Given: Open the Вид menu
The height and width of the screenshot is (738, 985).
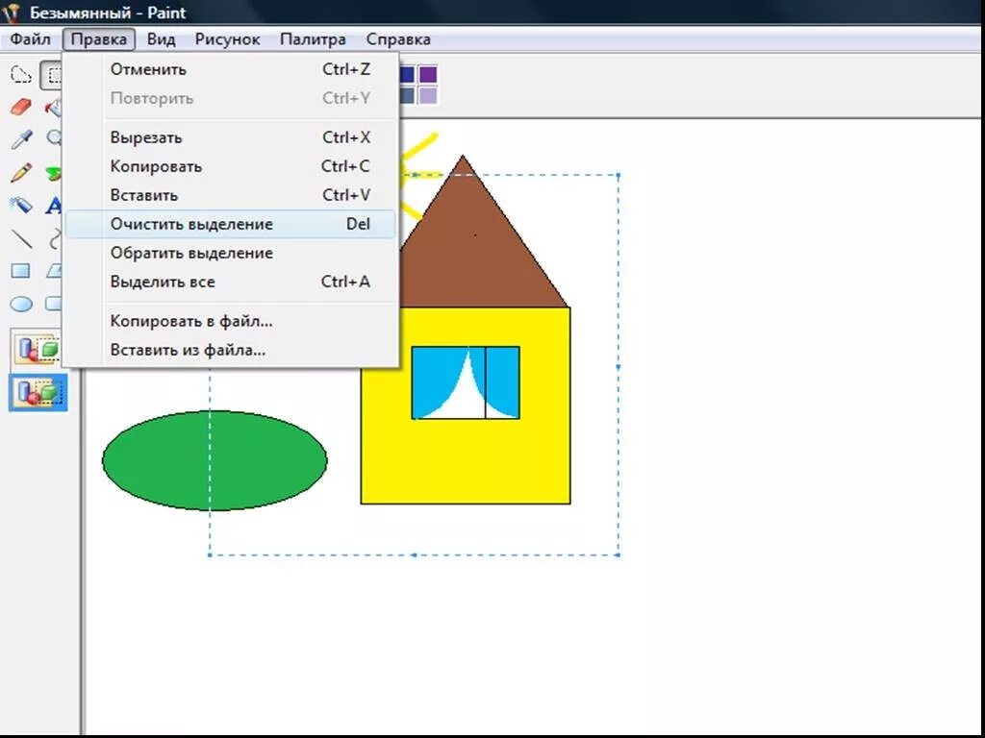Looking at the screenshot, I should tap(161, 38).
